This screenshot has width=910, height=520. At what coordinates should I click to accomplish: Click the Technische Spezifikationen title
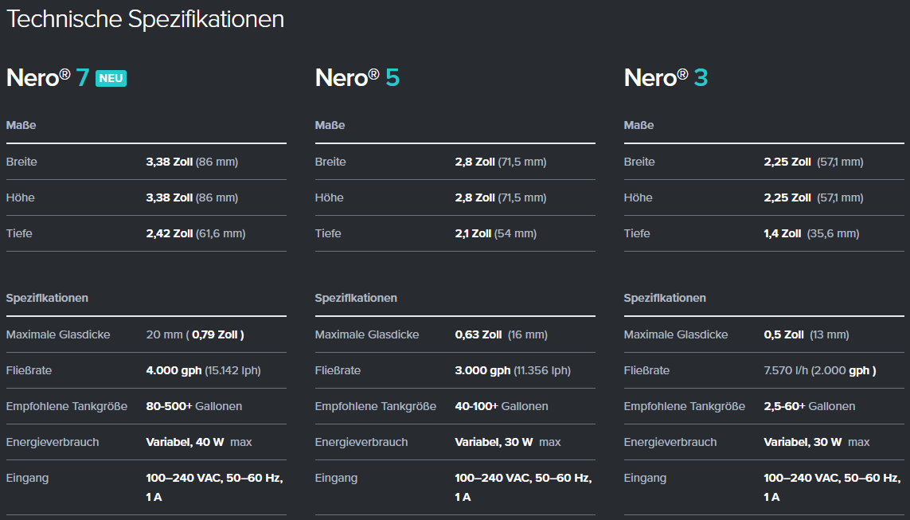tap(145, 19)
